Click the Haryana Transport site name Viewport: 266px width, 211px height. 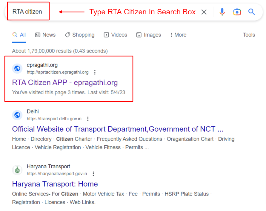coord(48,167)
